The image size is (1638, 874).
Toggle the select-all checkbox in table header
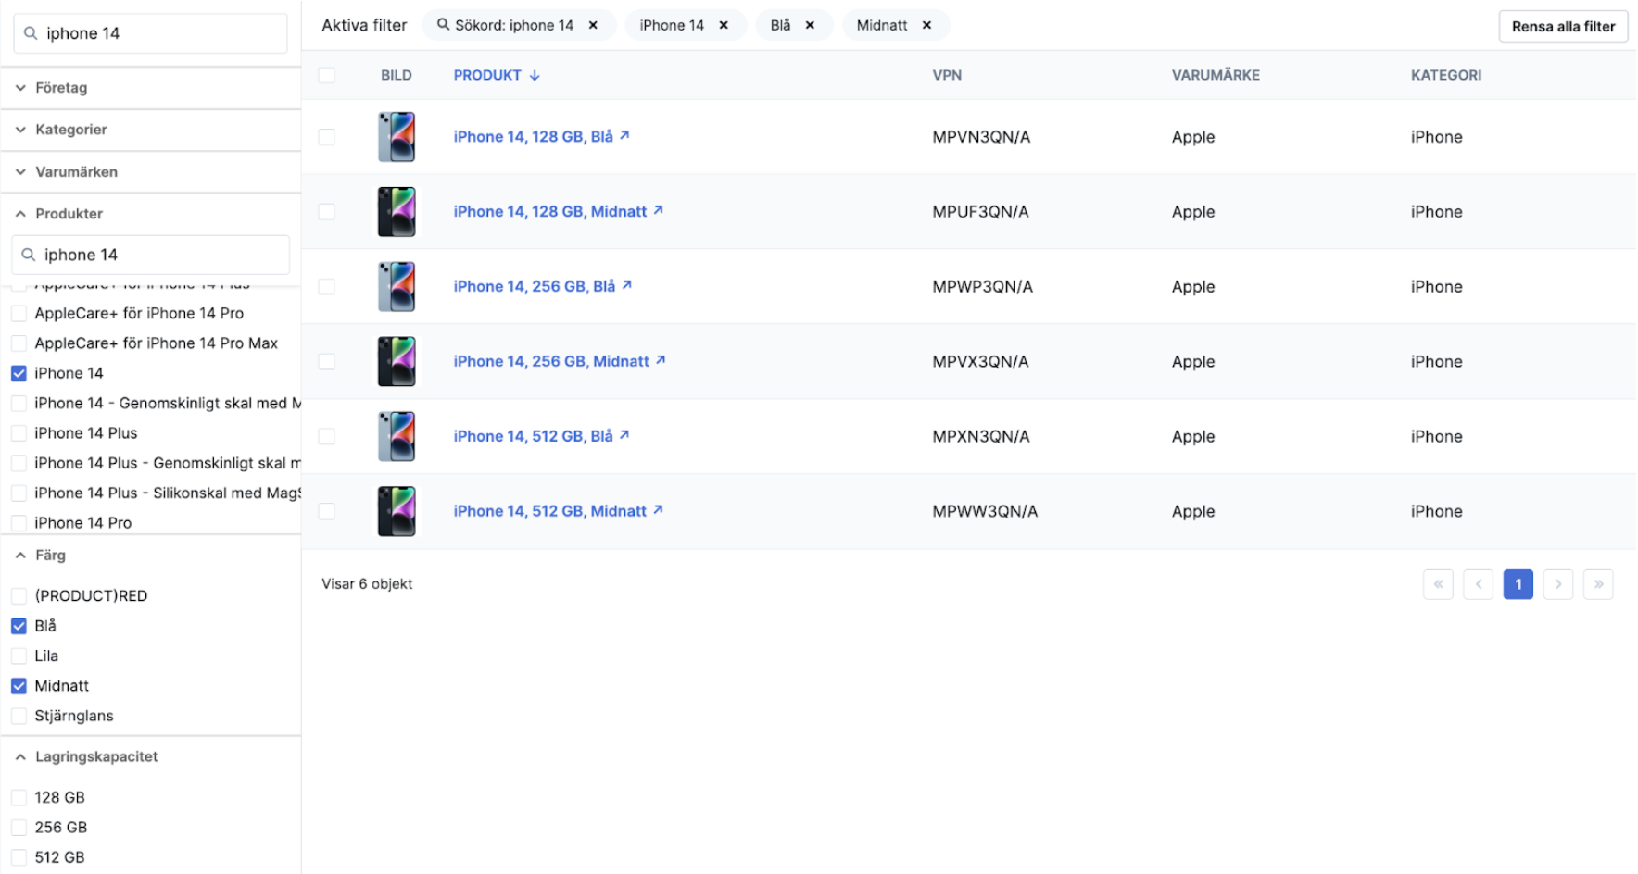(x=327, y=75)
